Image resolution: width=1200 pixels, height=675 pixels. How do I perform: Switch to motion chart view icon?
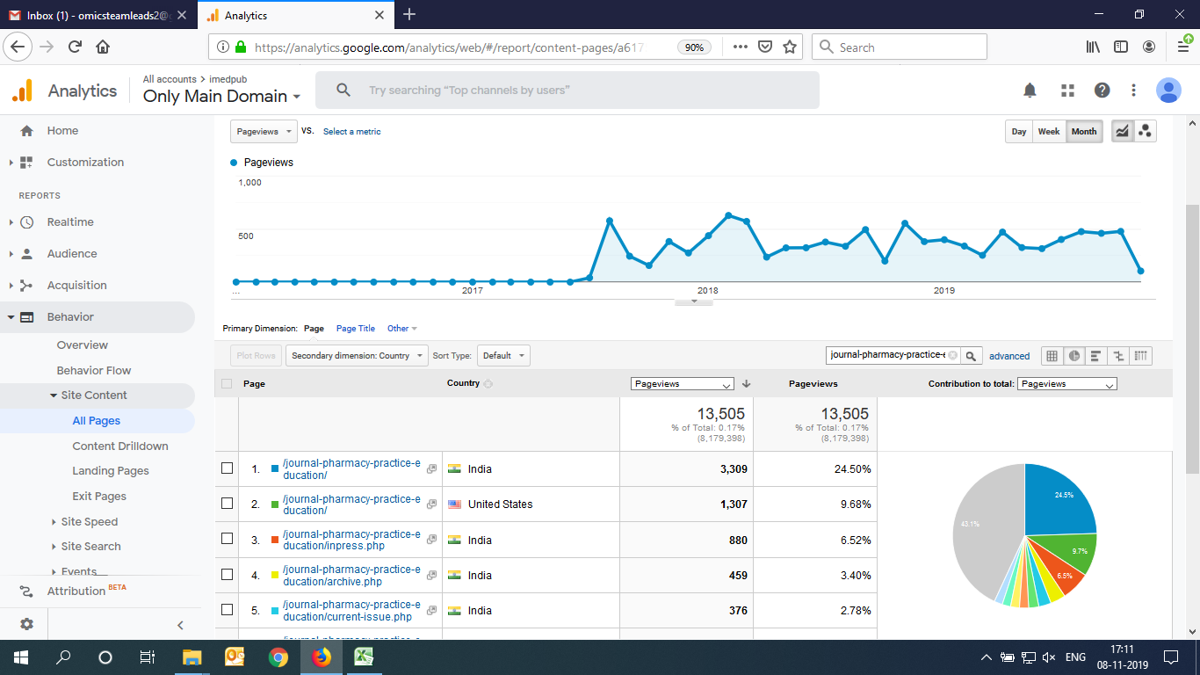pos(1145,131)
